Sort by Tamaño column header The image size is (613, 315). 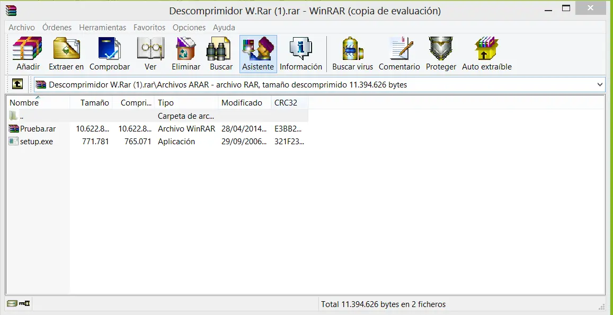(x=91, y=102)
